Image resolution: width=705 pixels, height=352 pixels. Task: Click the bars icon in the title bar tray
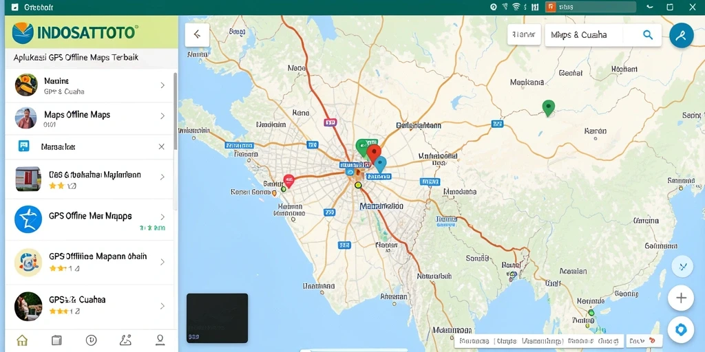[x=534, y=7]
